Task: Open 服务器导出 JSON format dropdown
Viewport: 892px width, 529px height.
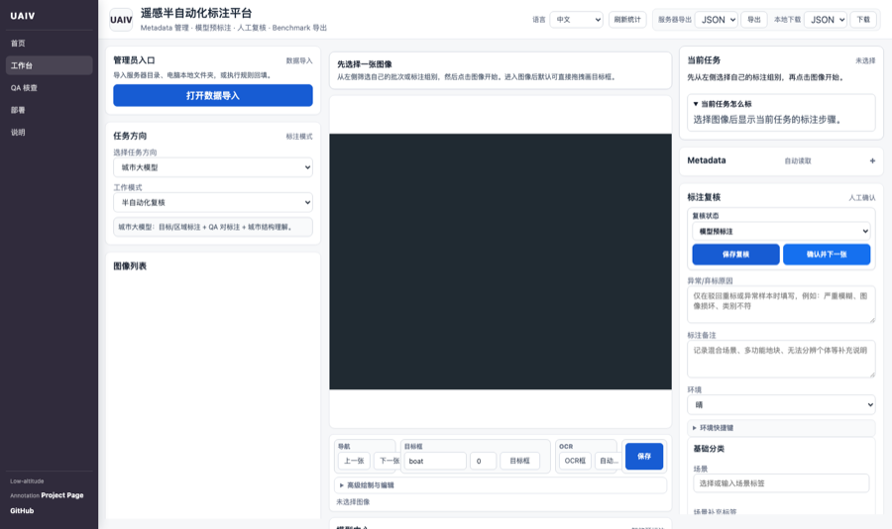Action: tap(717, 20)
